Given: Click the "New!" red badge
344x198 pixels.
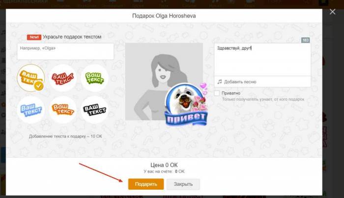Looking at the screenshot, I should coord(34,37).
